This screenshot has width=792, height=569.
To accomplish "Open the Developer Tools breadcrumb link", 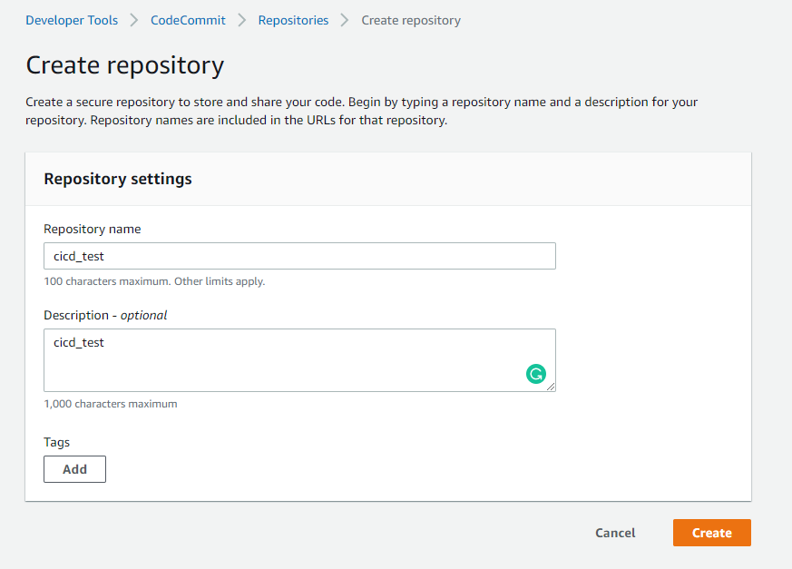I will (72, 20).
